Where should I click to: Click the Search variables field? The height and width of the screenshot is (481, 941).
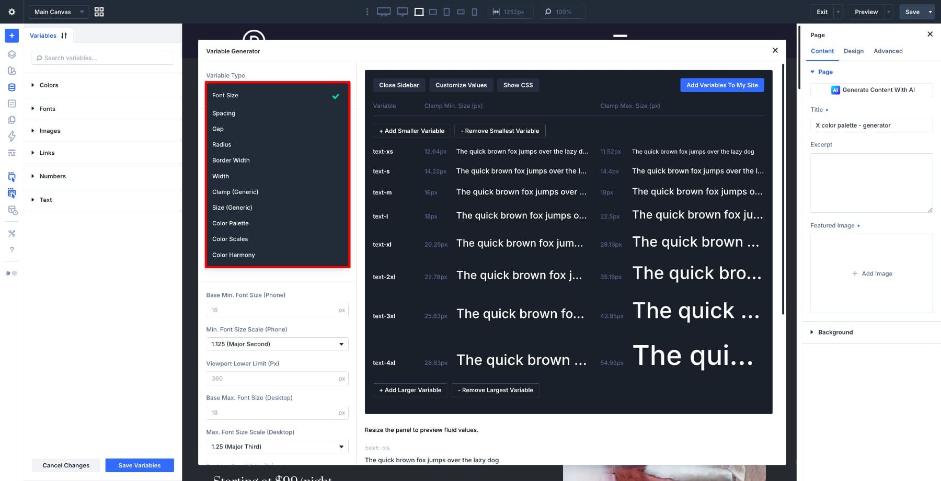pyautogui.click(x=103, y=58)
